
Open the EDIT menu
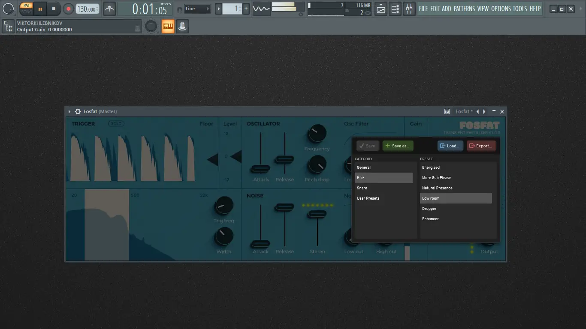click(x=435, y=9)
